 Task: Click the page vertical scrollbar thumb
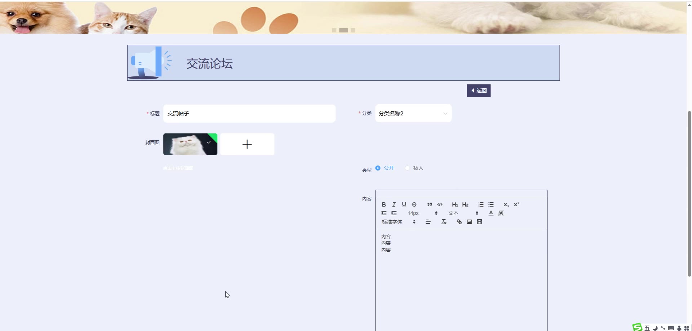tap(689, 194)
